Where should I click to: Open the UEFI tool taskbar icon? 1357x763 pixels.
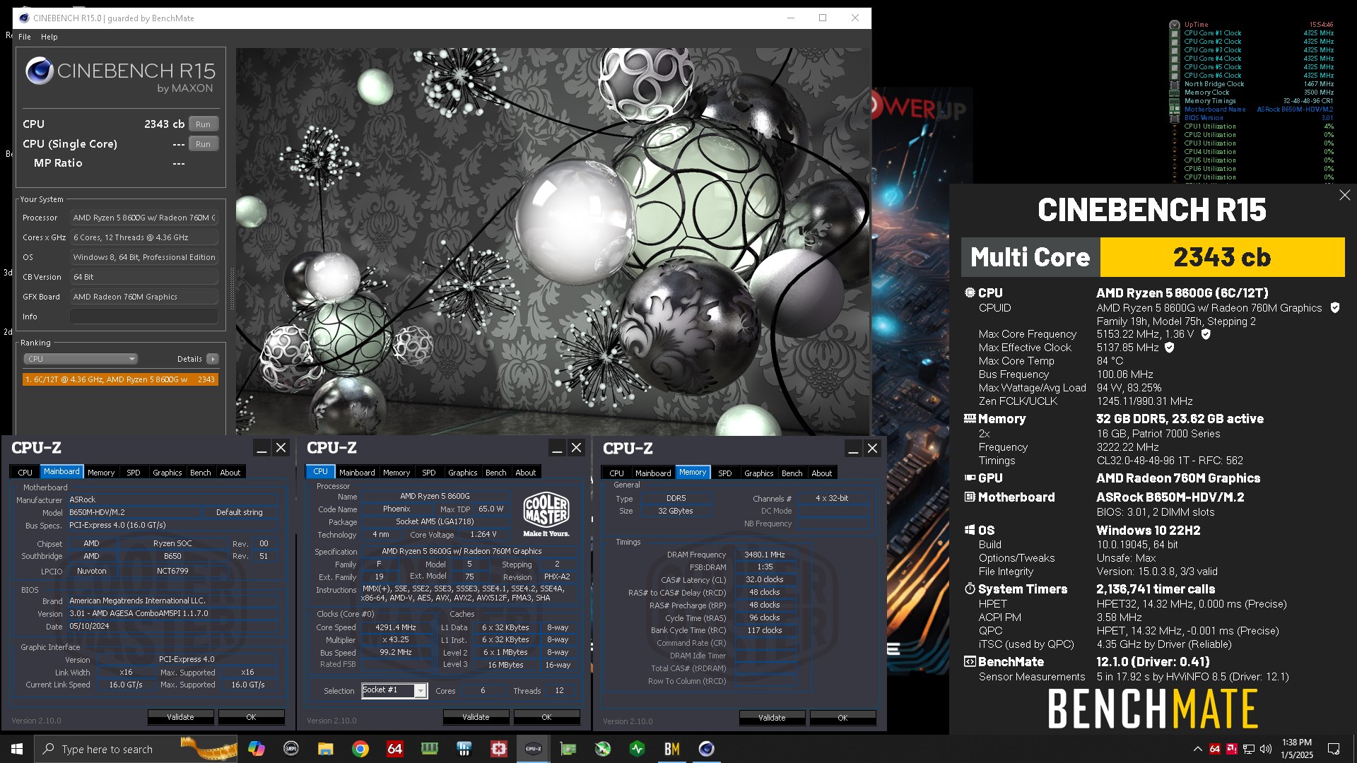pyautogui.click(x=291, y=749)
